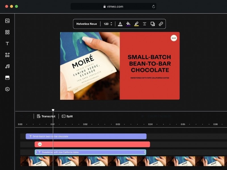Open the Media panel in the sidebar
227x170 pixels.
tap(7, 21)
